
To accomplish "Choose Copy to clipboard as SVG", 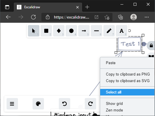I will pyautogui.click(x=127, y=81).
